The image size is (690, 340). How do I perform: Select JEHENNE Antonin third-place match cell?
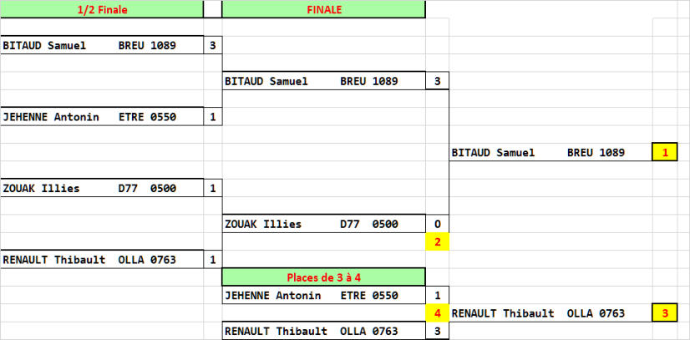[324, 295]
